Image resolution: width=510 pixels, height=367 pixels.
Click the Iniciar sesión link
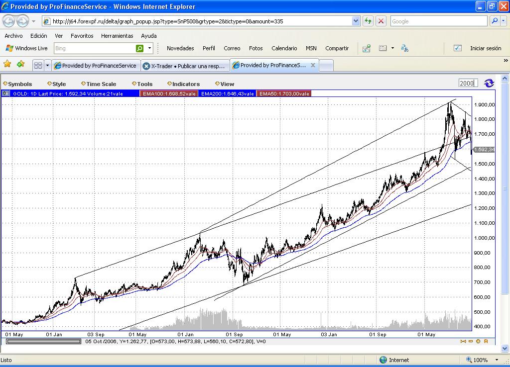[x=485, y=48]
